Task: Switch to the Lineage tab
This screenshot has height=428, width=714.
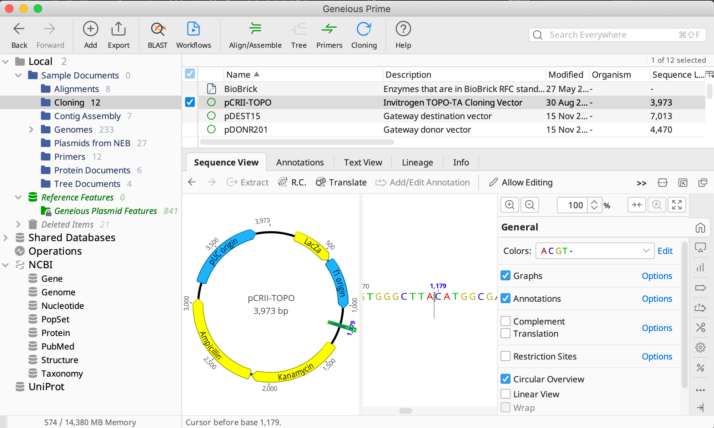Action: [x=417, y=162]
